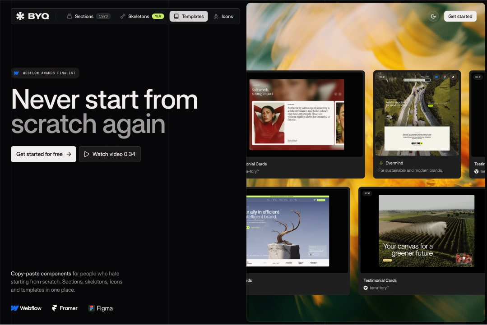
Task: Click the Webflow Awards Finalist badge
Action: [x=45, y=73]
